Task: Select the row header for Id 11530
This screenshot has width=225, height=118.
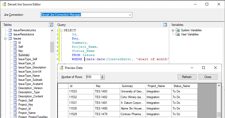Action: (63, 108)
